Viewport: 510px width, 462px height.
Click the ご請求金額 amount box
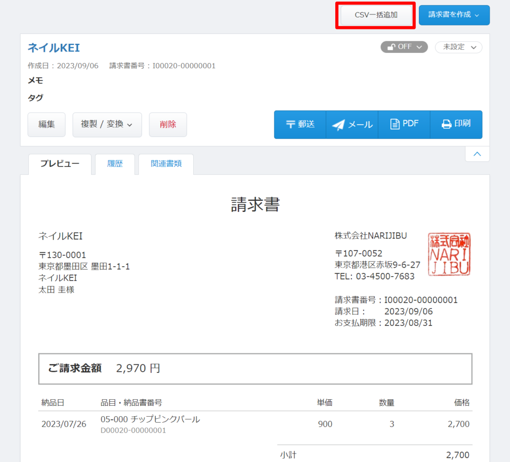click(255, 368)
